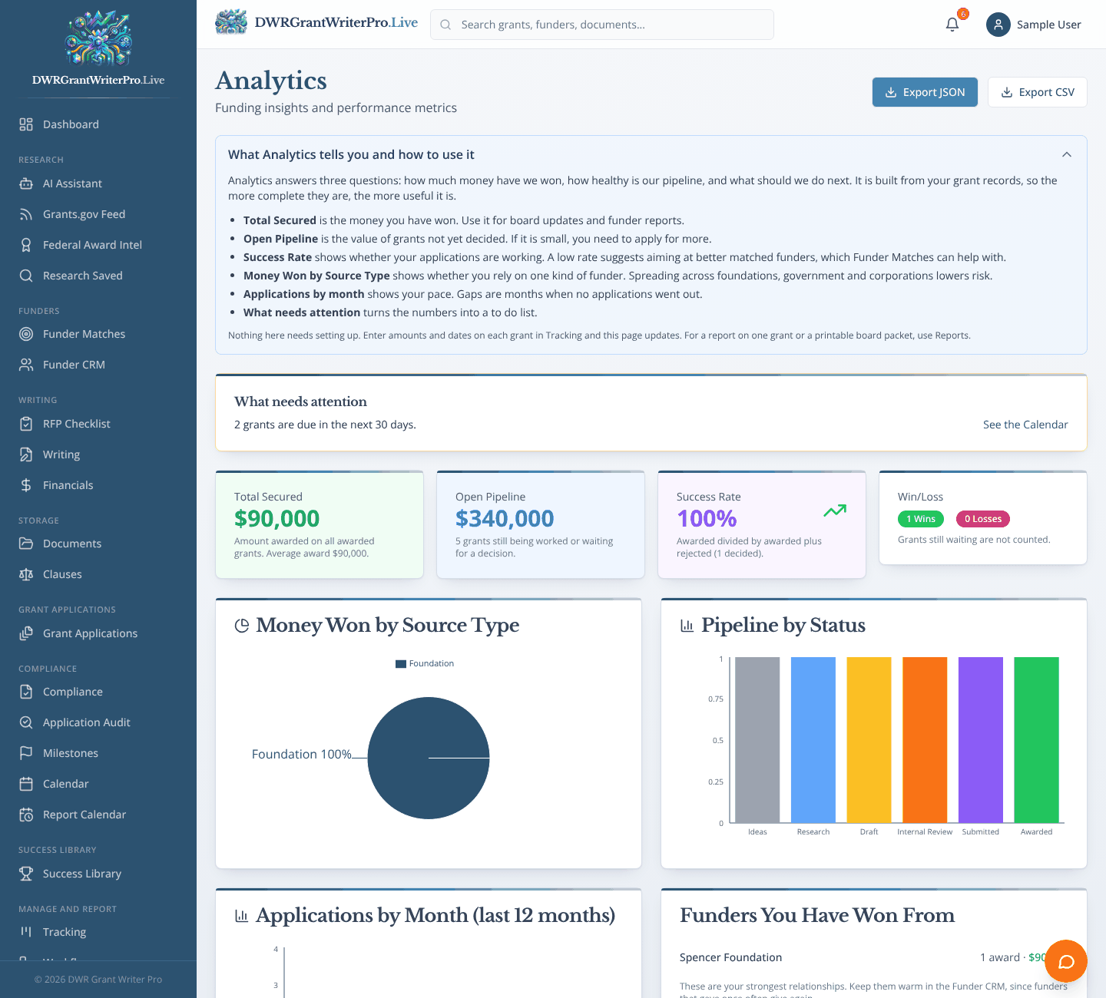Follow the See the Calendar link
1106x998 pixels.
1025,425
